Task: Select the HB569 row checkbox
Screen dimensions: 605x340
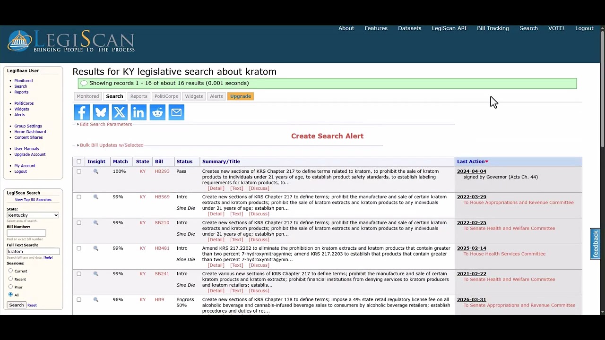Action: click(79, 197)
